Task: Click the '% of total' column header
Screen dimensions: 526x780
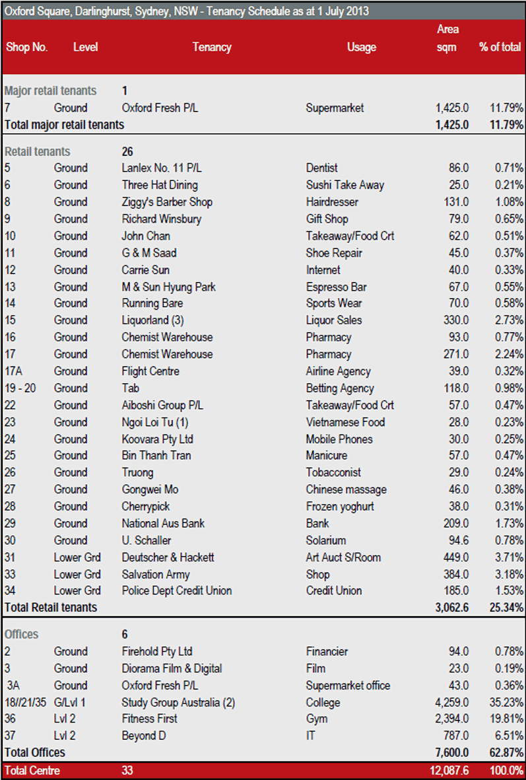Action: 501,47
